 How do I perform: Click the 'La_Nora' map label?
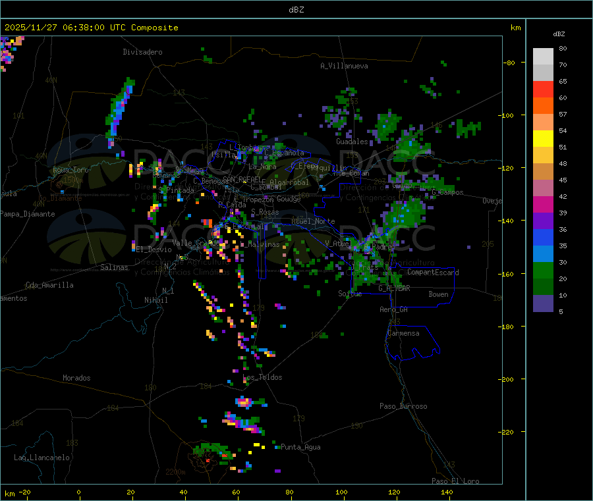click(x=262, y=167)
